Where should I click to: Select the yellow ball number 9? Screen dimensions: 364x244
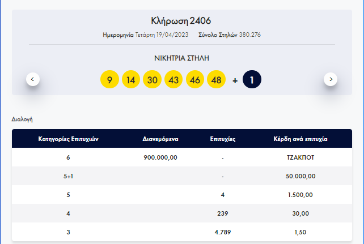[109, 80]
